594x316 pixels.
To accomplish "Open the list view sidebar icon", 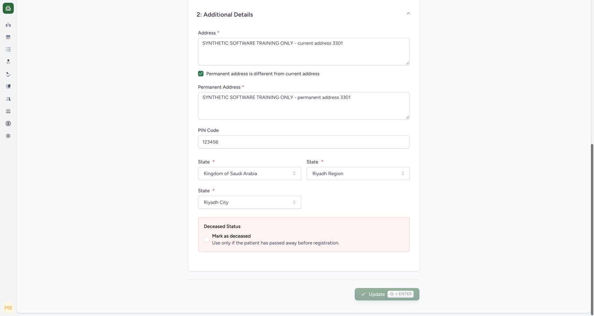I will (x=8, y=49).
